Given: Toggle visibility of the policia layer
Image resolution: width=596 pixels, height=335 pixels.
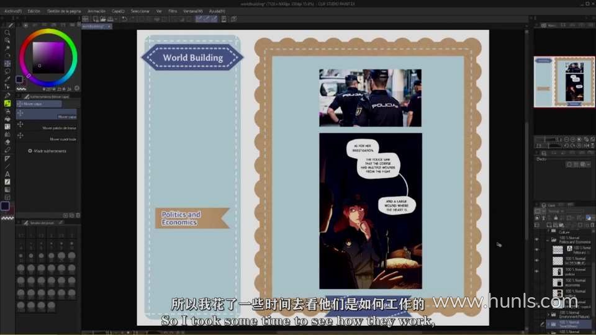Looking at the screenshot, I should coord(537,272).
